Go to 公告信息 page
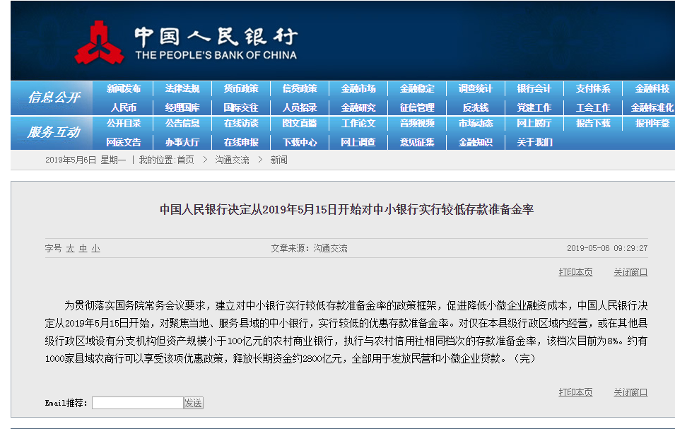Image resolution: width=675 pixels, height=429 pixels. pos(182,123)
